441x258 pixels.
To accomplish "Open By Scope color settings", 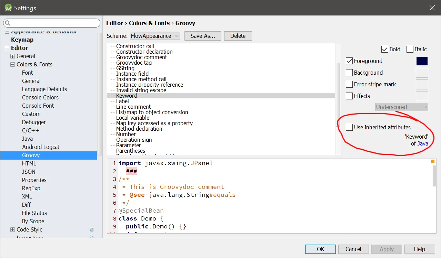I will (33, 221).
